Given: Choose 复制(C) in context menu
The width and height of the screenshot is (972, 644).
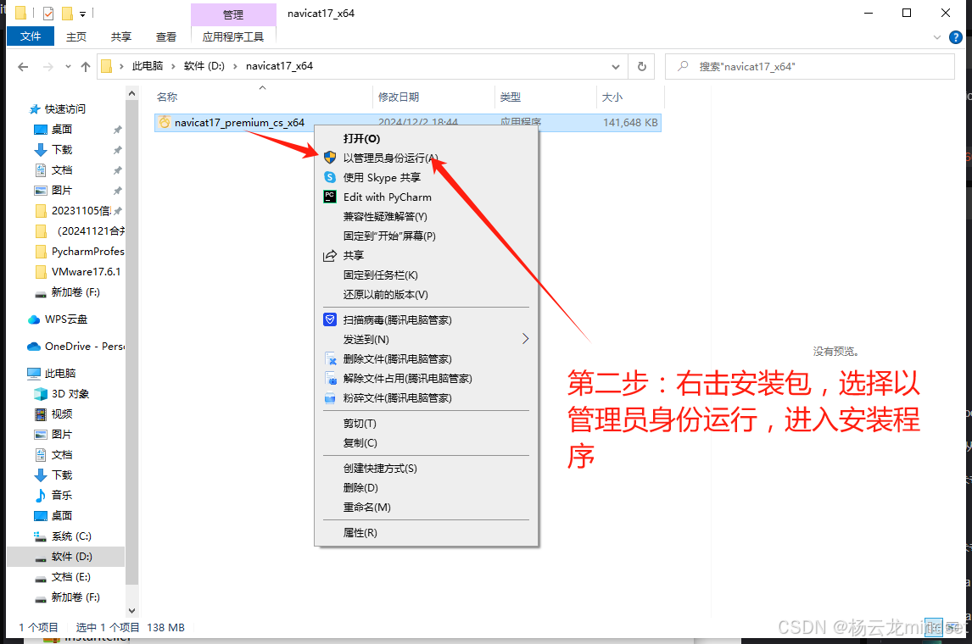Looking at the screenshot, I should click(x=427, y=442).
